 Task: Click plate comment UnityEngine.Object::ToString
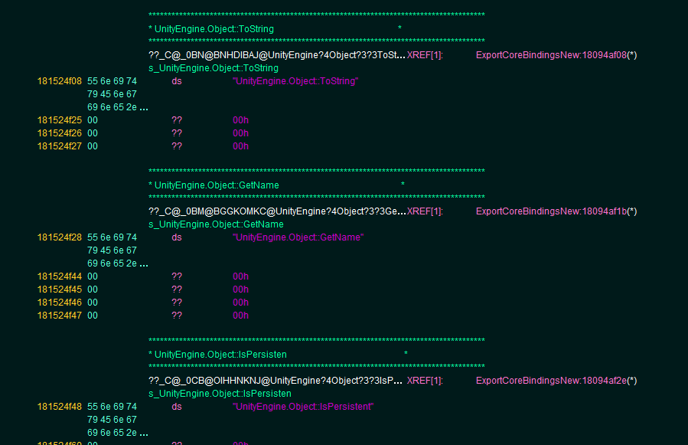click(x=214, y=29)
